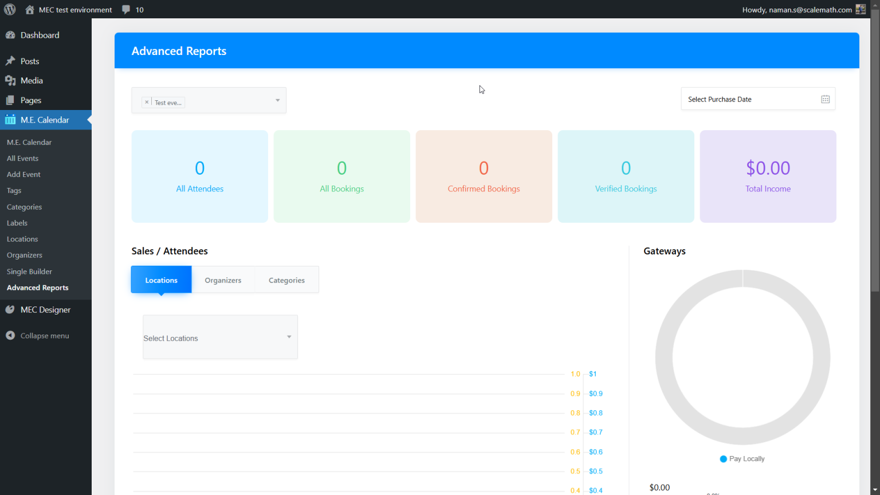Switch to the Organizers tab

point(223,280)
